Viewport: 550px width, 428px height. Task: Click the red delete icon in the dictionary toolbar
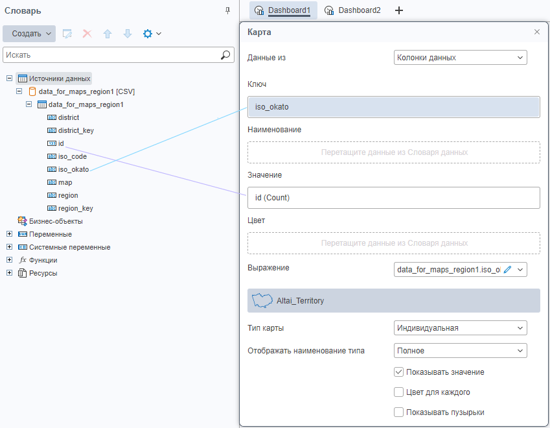87,33
